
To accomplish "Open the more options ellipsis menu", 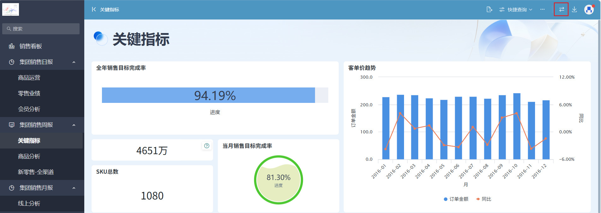I will coord(542,9).
